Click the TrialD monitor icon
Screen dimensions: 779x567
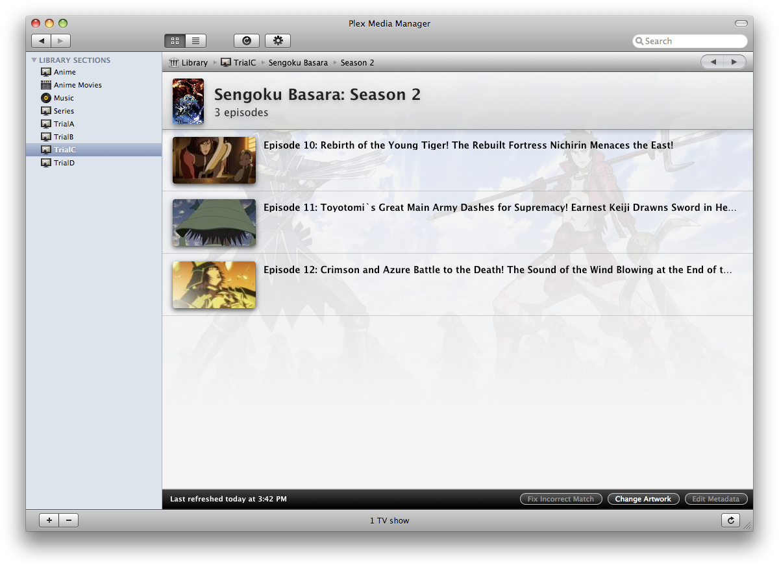point(45,163)
